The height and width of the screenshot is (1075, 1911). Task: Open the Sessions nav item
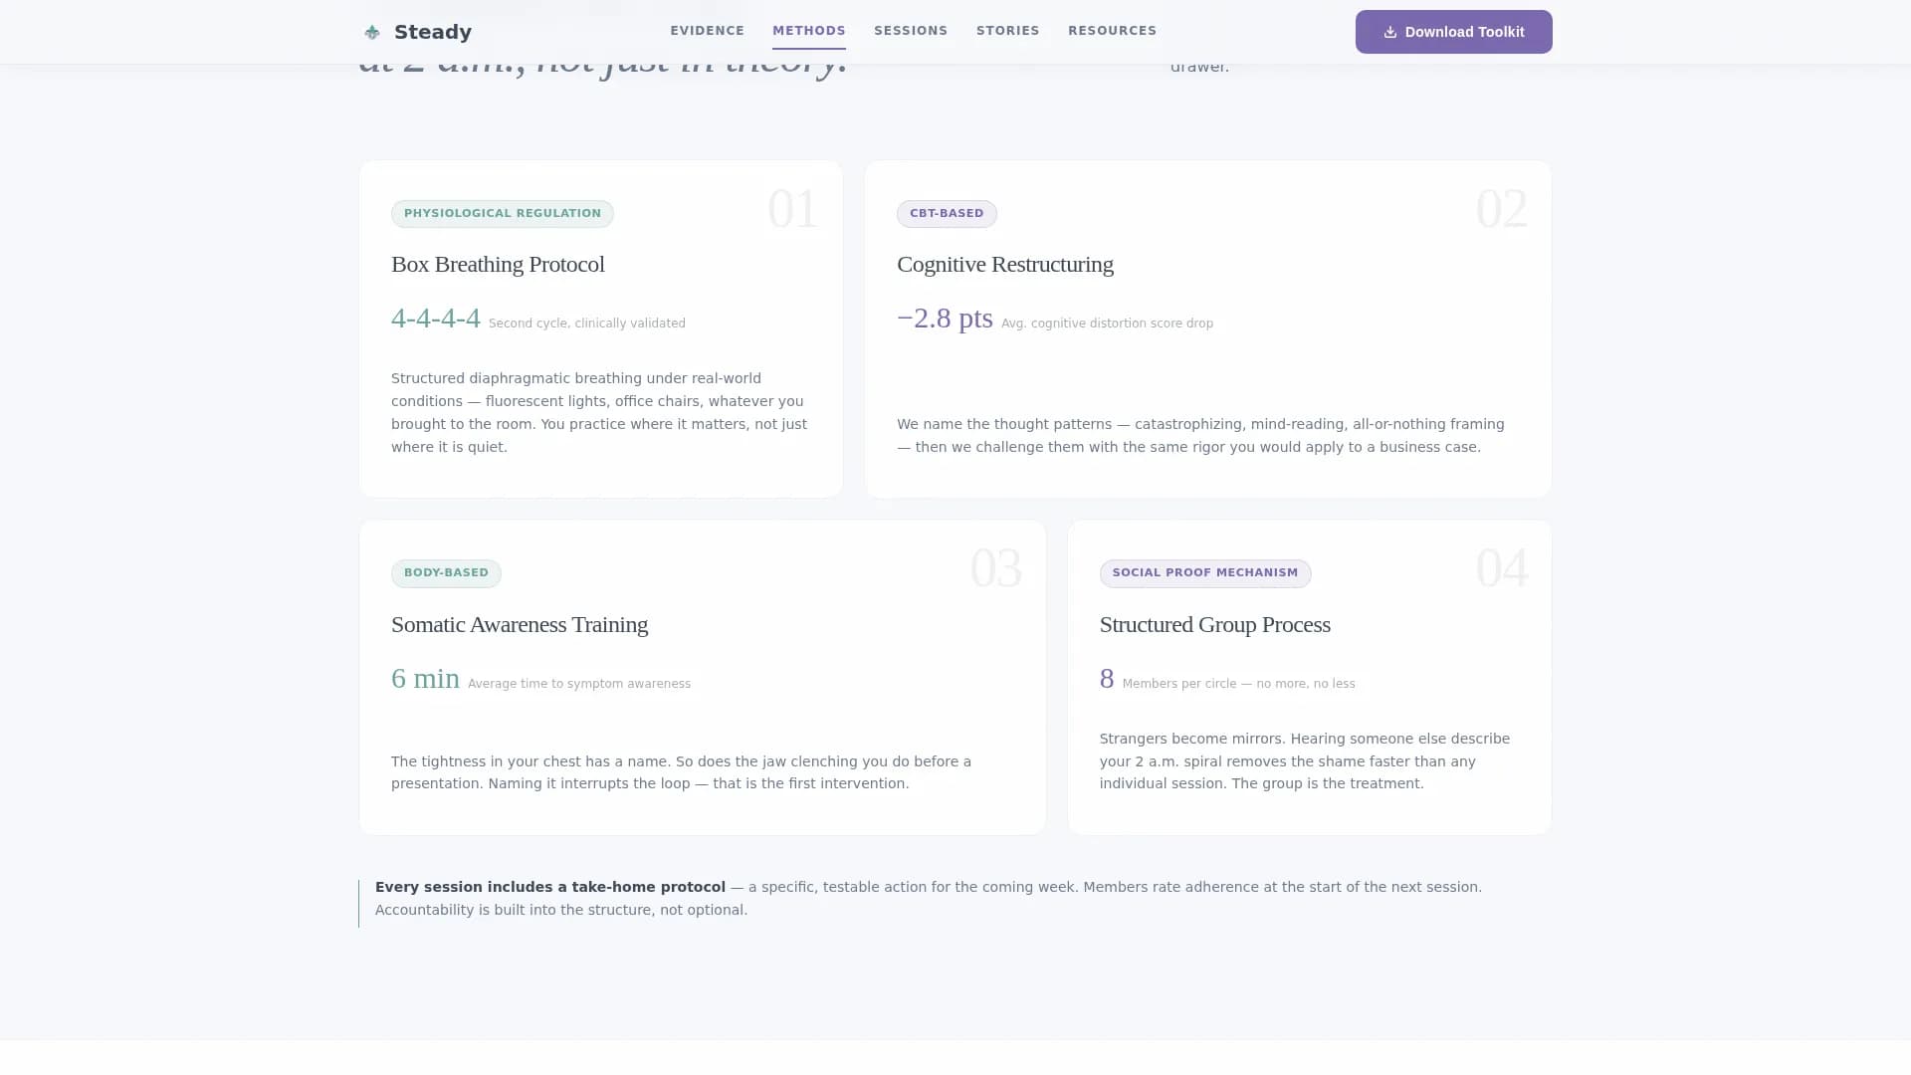click(911, 31)
